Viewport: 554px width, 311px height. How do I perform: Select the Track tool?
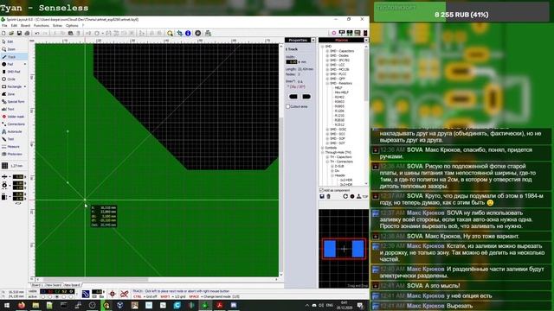[14, 56]
